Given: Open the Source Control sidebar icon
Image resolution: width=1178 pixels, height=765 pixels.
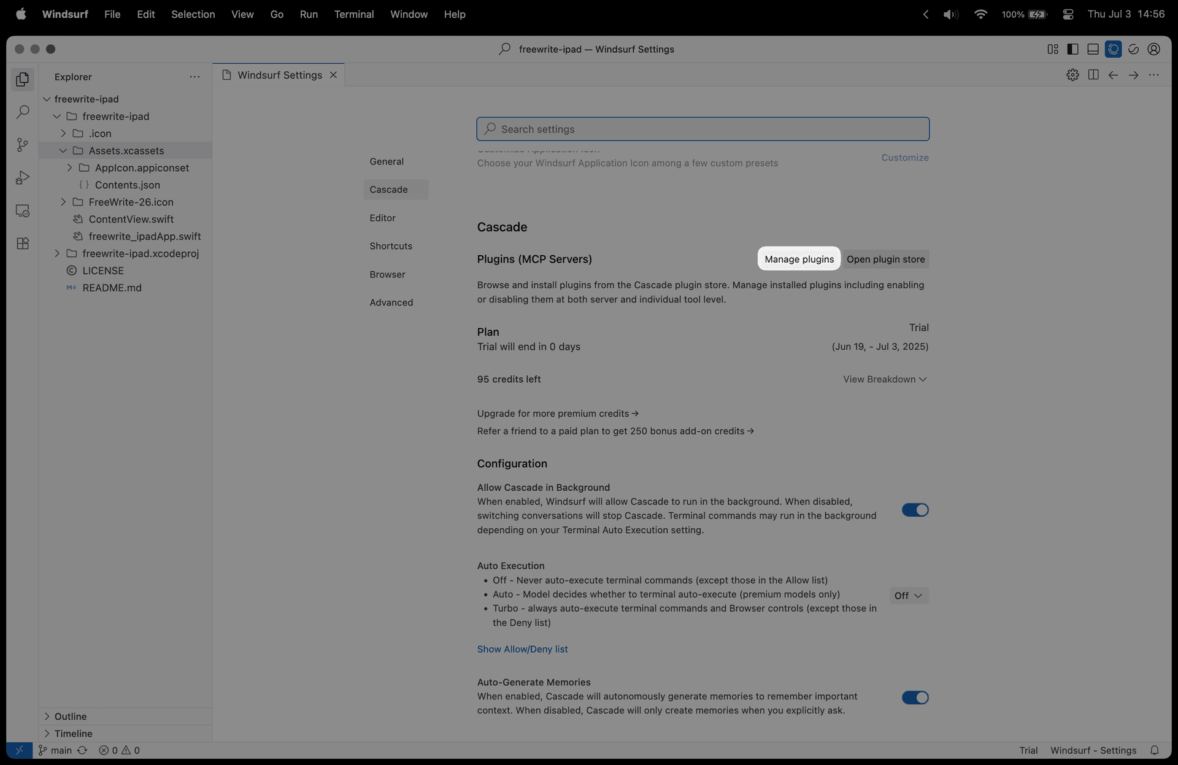Looking at the screenshot, I should click(23, 145).
